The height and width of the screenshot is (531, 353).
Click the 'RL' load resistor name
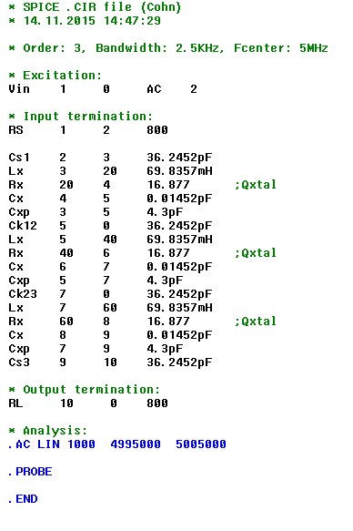[15, 403]
